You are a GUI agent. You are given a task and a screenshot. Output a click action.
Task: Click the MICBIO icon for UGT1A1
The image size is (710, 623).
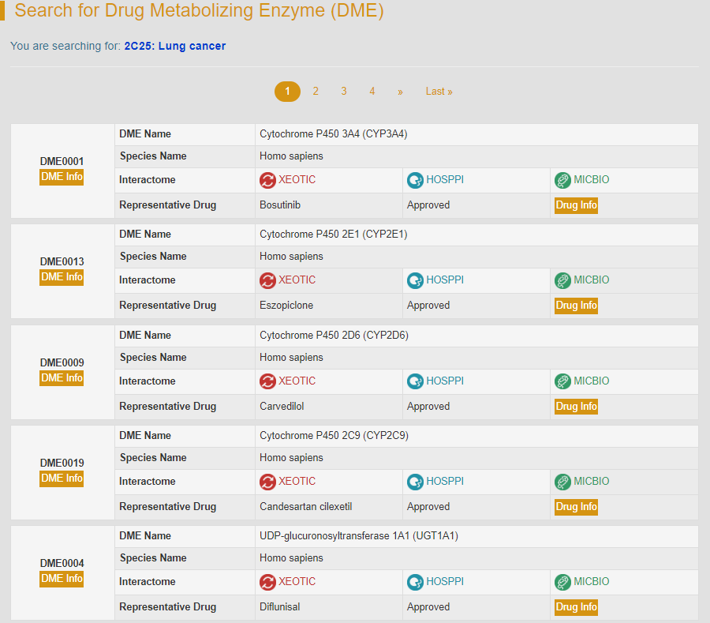pyautogui.click(x=562, y=582)
